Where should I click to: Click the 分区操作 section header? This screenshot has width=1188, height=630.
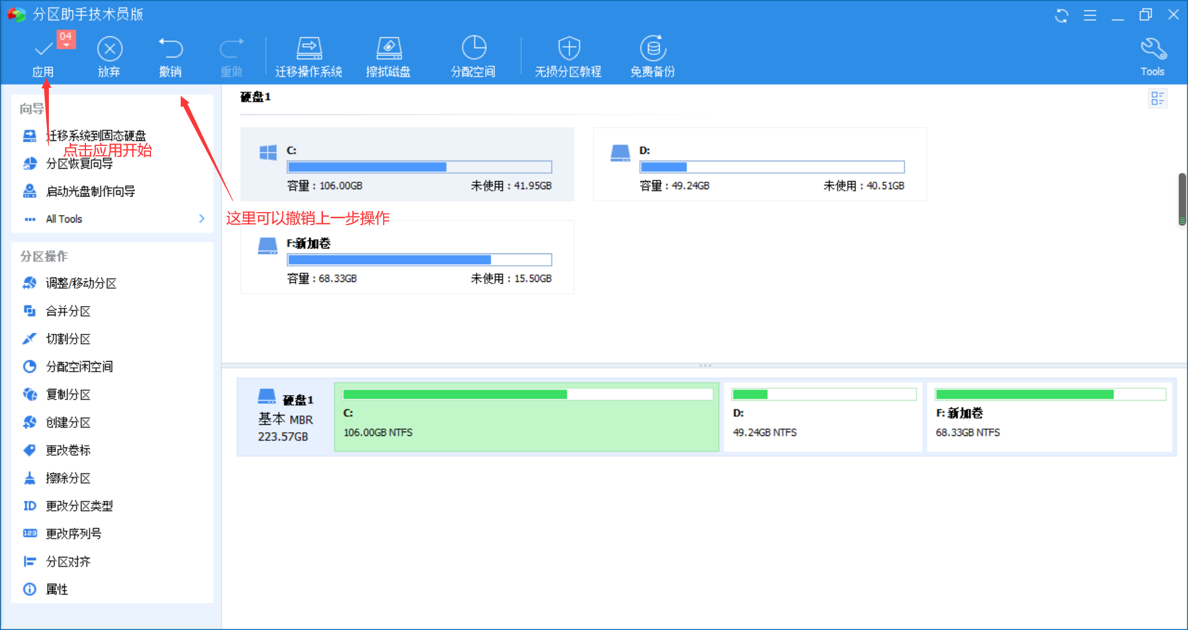[x=44, y=256]
